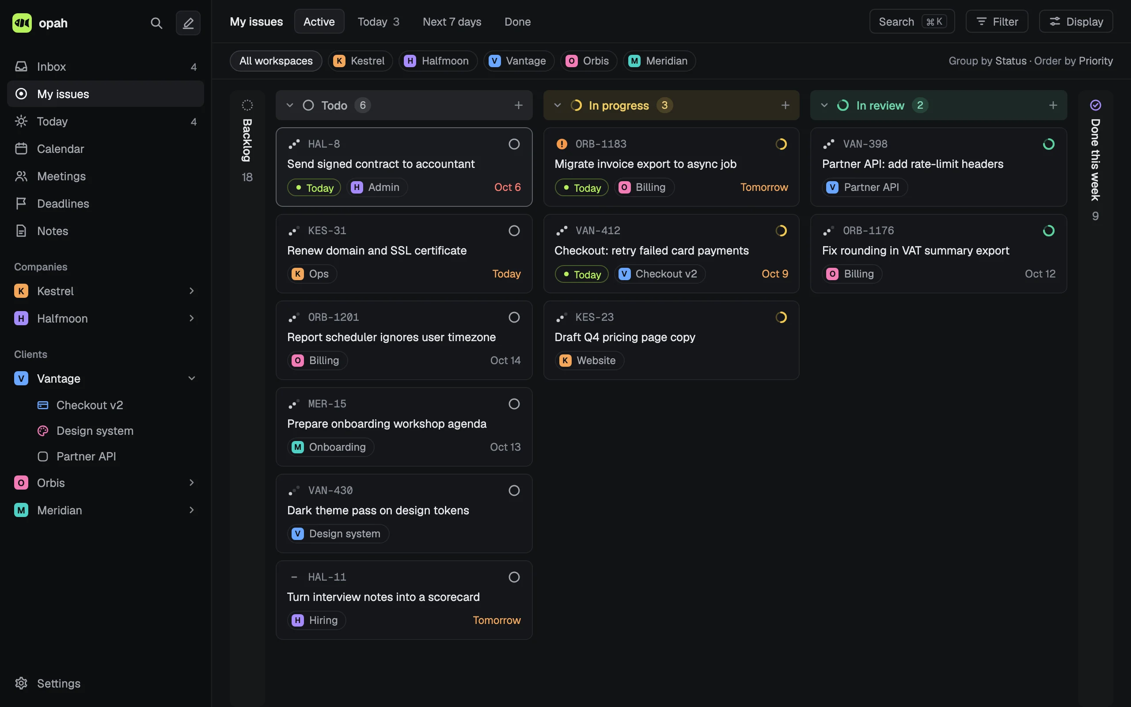Filter by Orbis workspace chip
This screenshot has height=707, width=1131.
(x=588, y=61)
